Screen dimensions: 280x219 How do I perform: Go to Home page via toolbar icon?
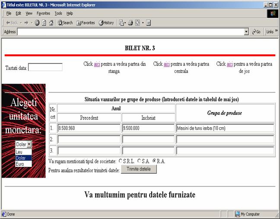pyautogui.click(x=51, y=23)
